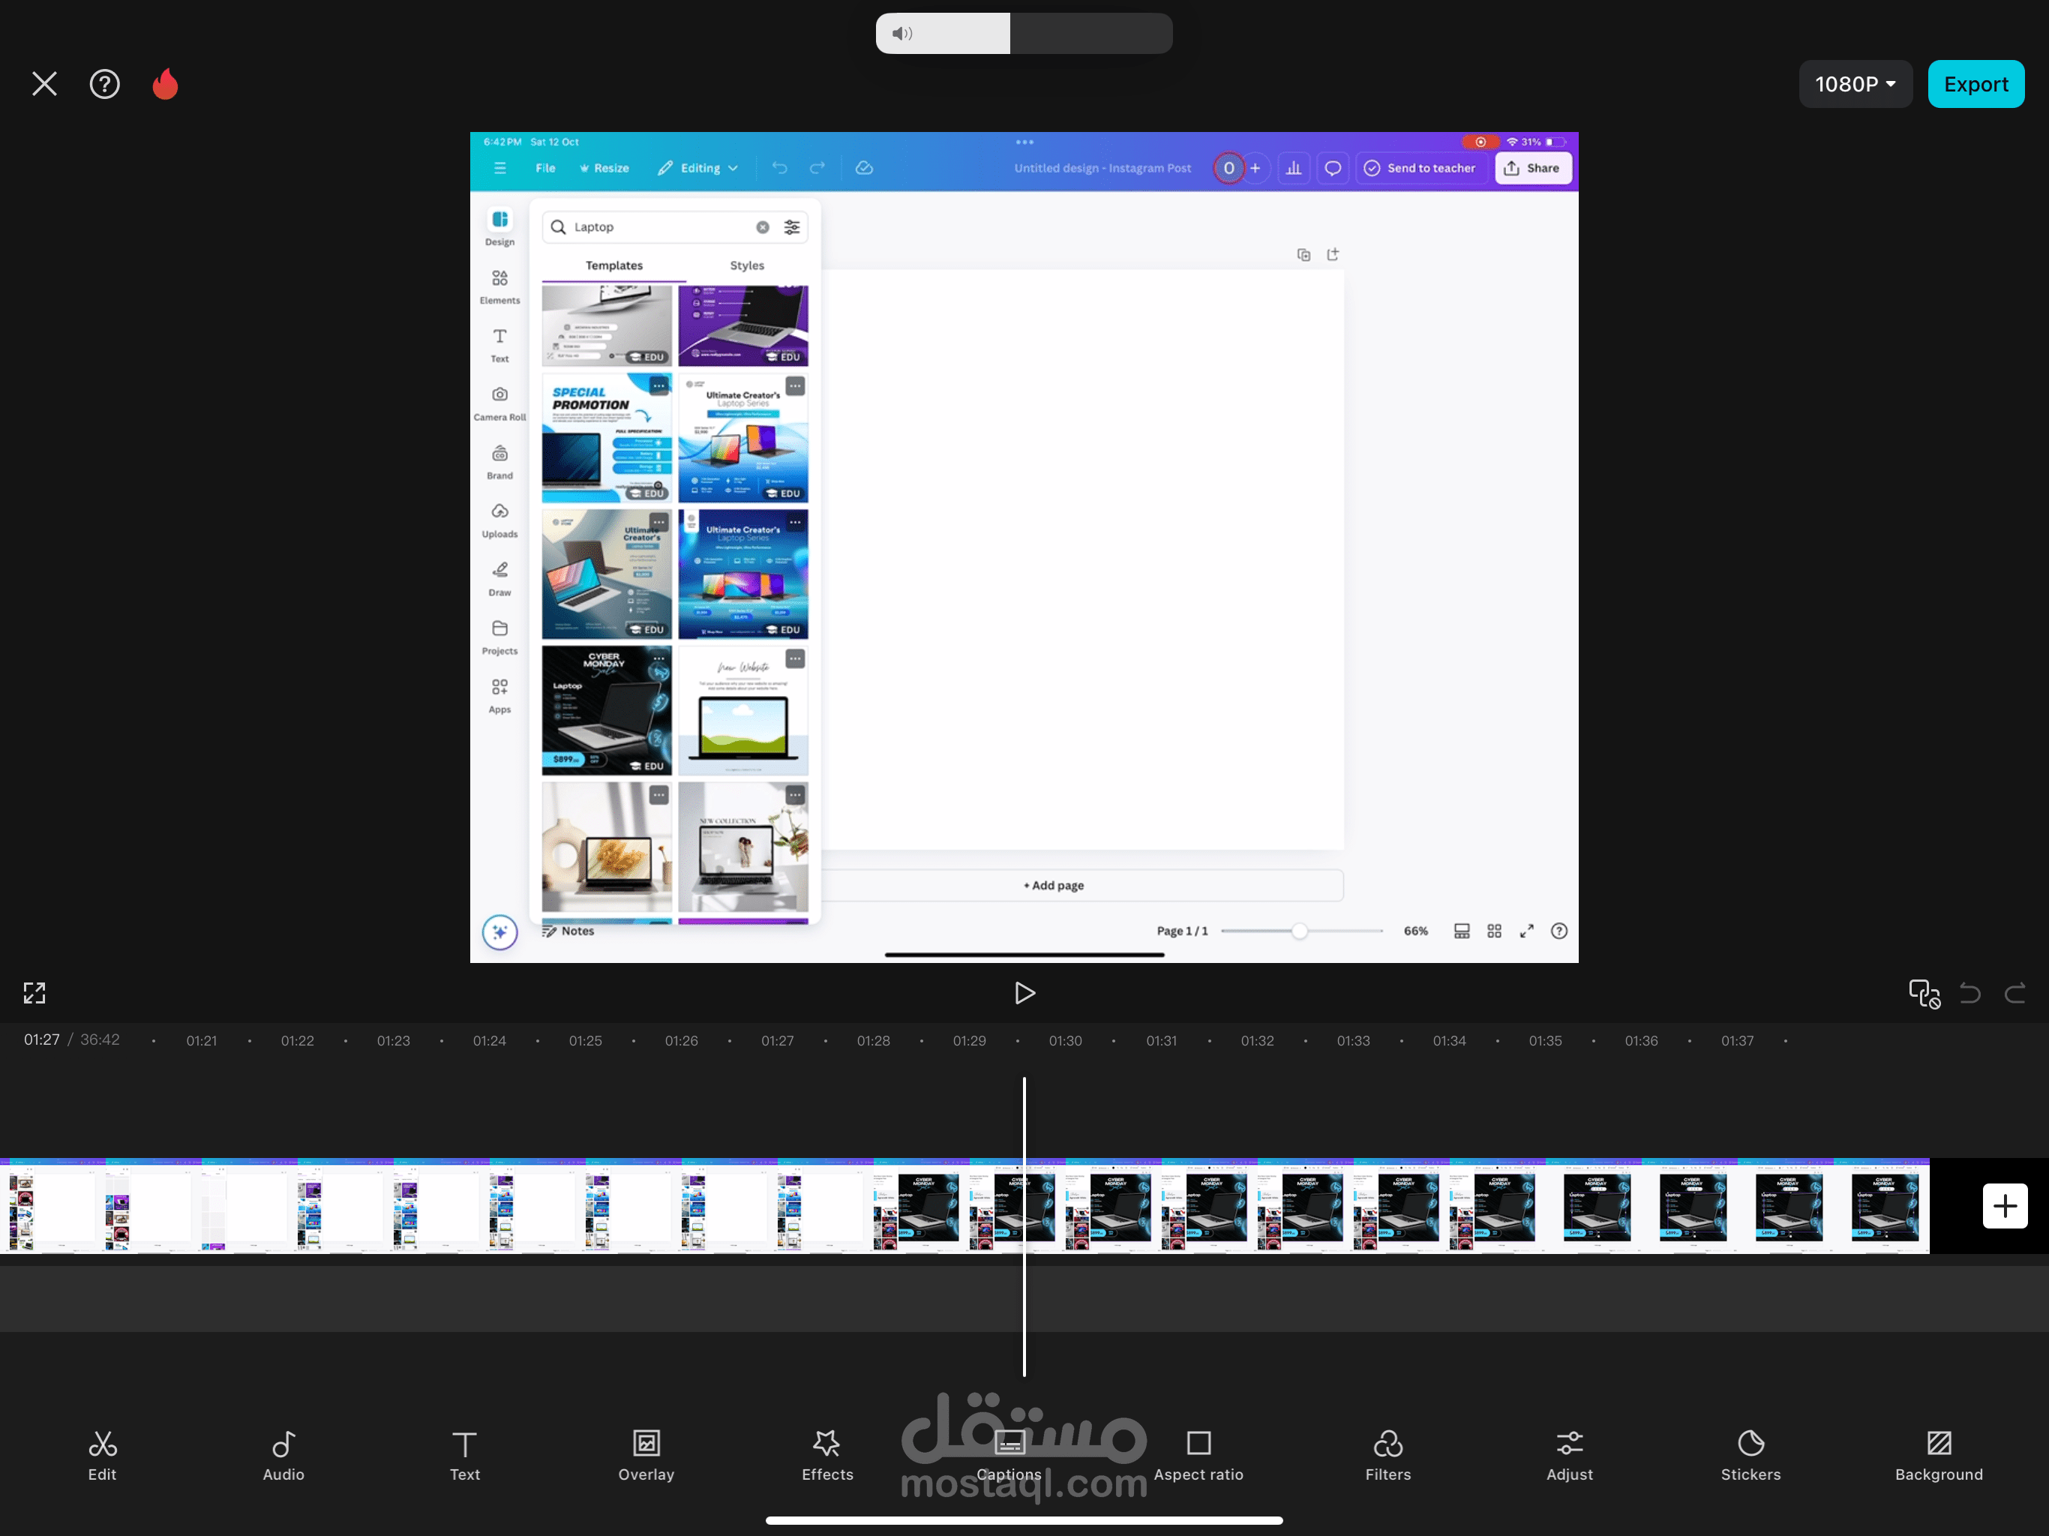Adjust the volume slider at top
The height and width of the screenshot is (1536, 2049).
pyautogui.click(x=1024, y=33)
